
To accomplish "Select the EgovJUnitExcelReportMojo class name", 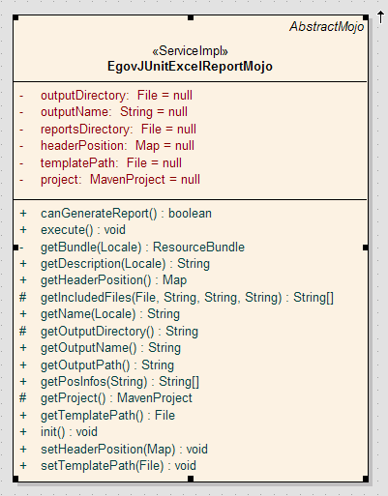I will pos(190,67).
